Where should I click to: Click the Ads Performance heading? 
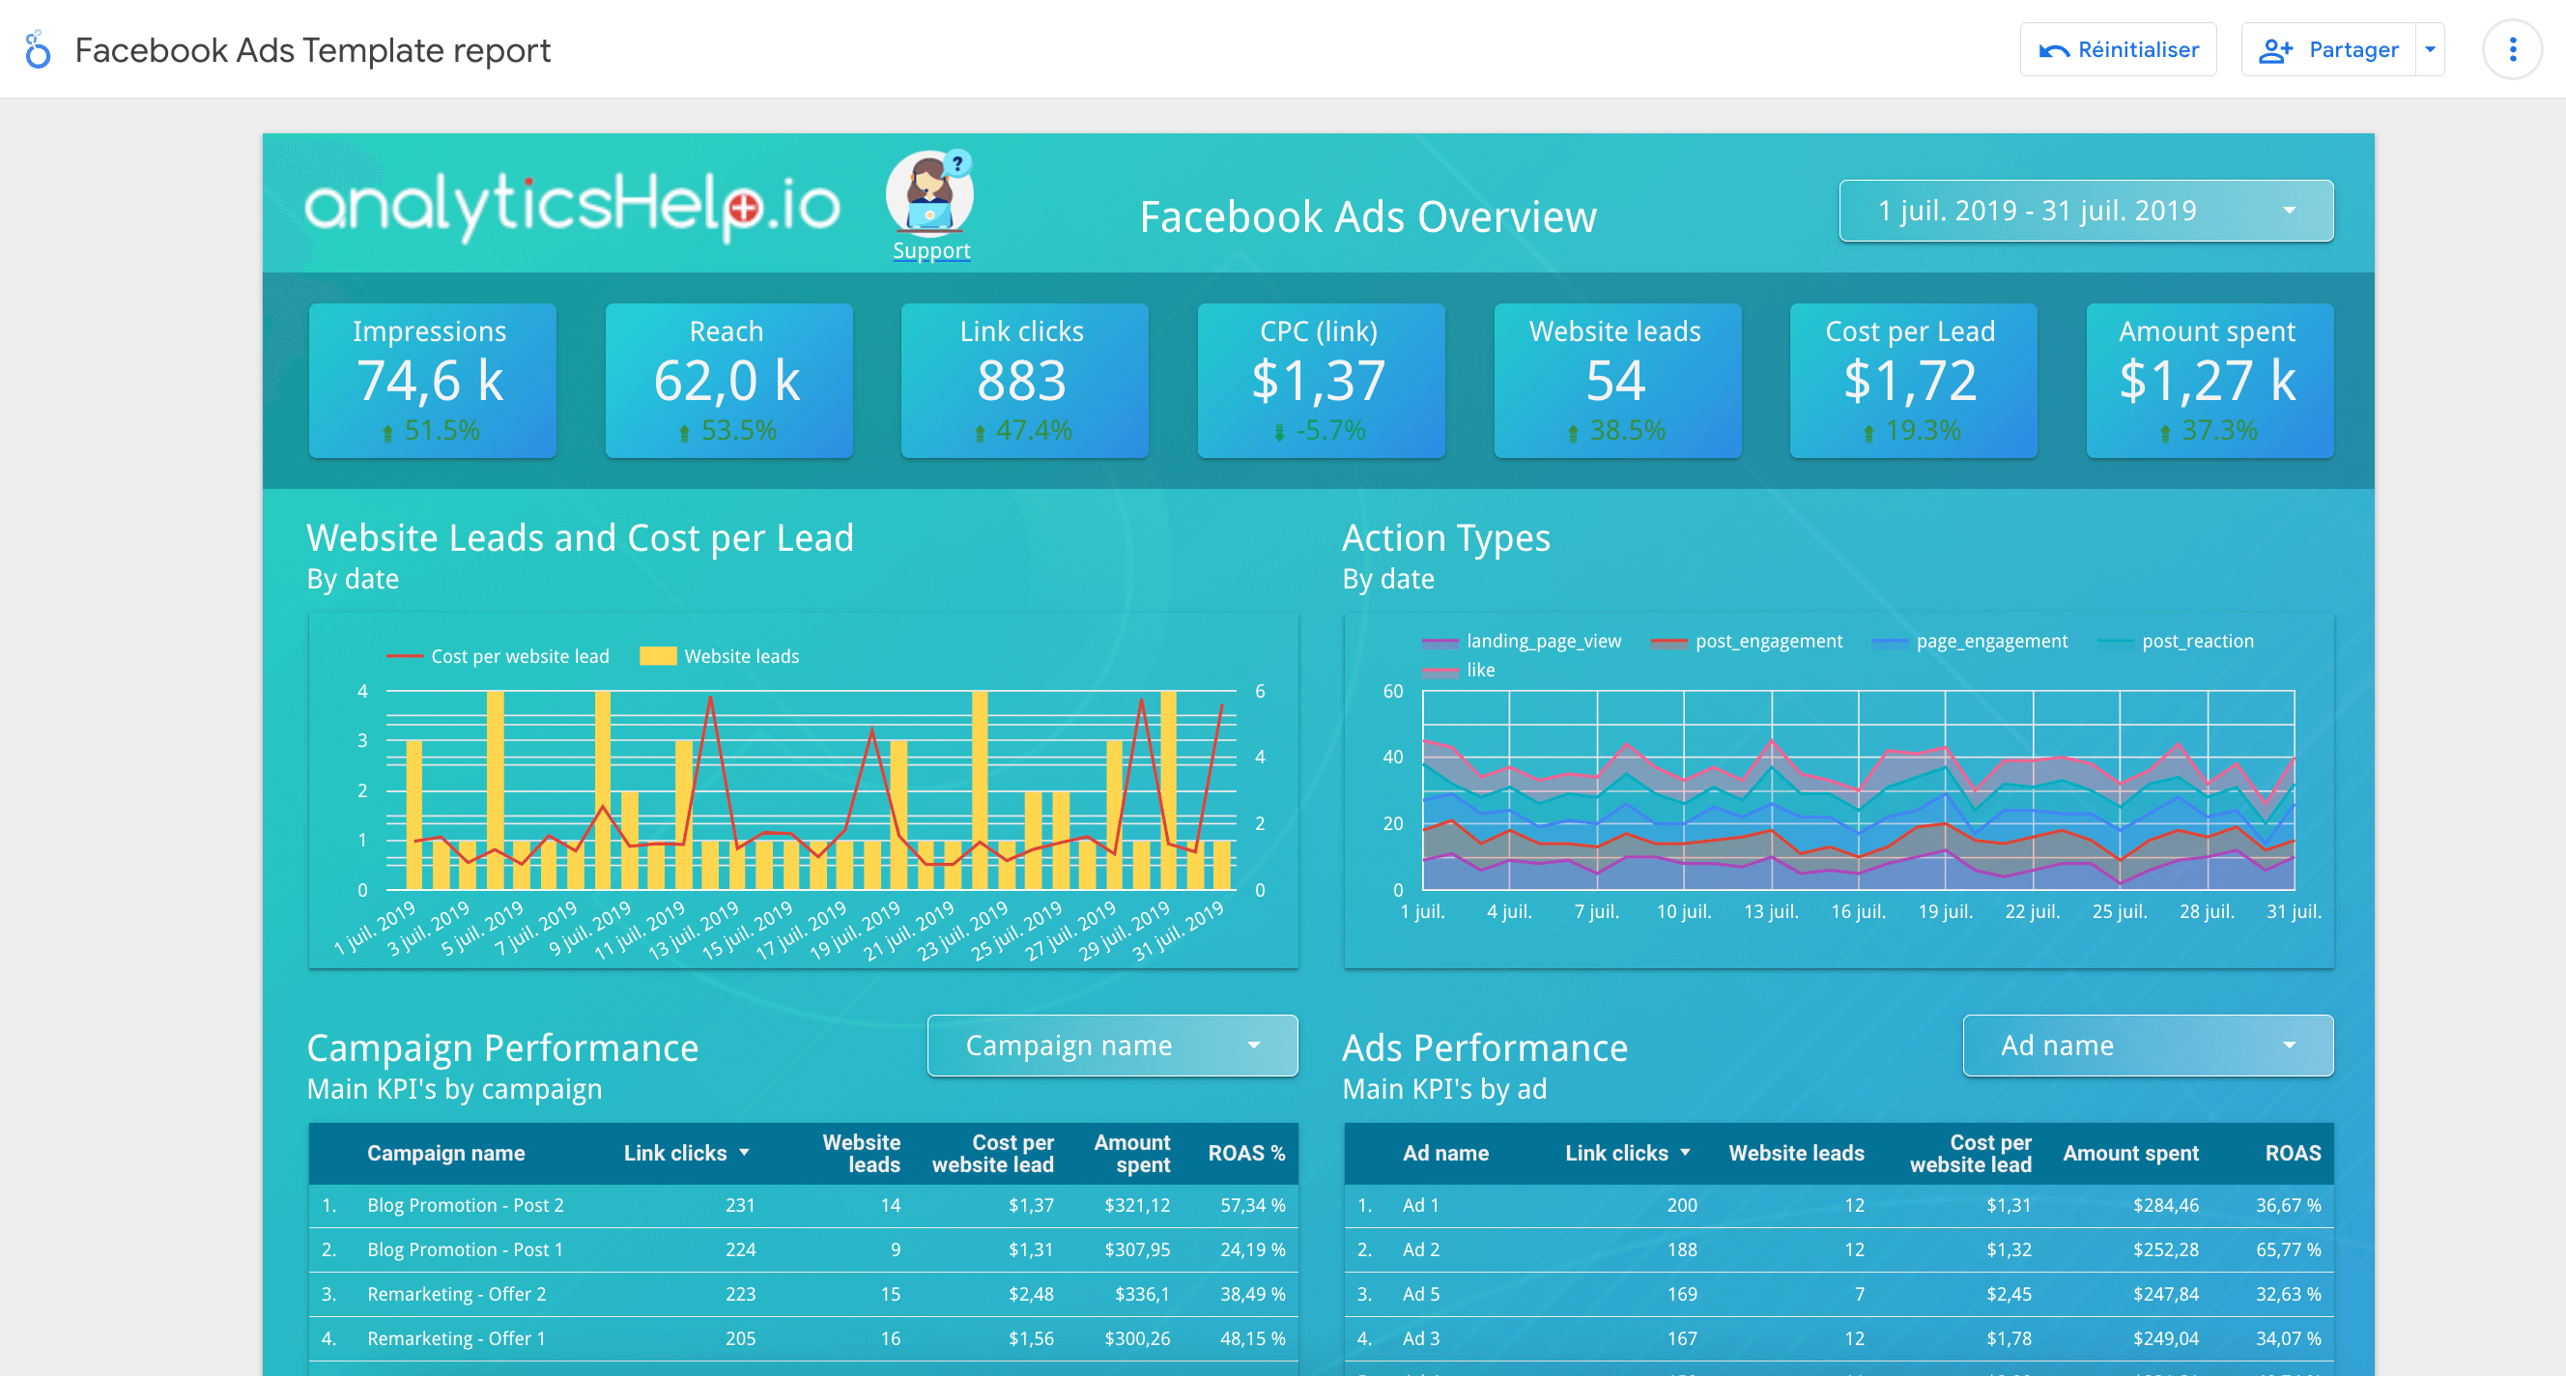coord(1484,1048)
